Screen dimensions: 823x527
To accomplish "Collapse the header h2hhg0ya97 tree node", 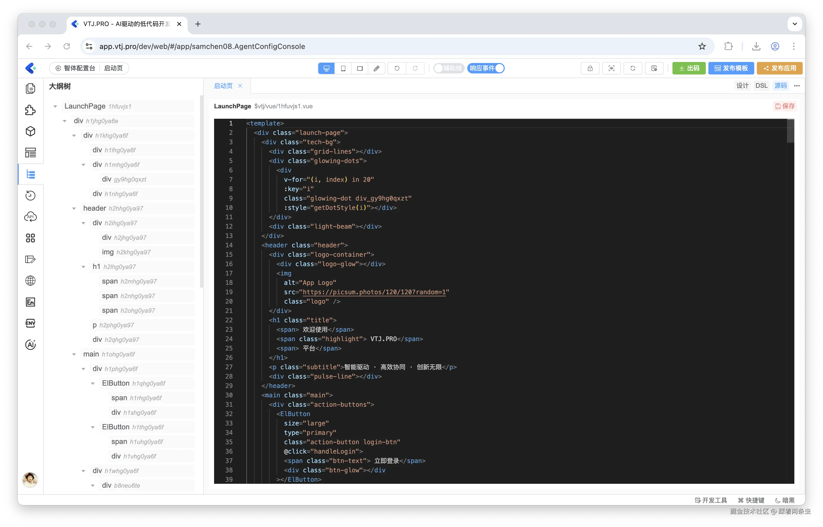I will click(74, 208).
